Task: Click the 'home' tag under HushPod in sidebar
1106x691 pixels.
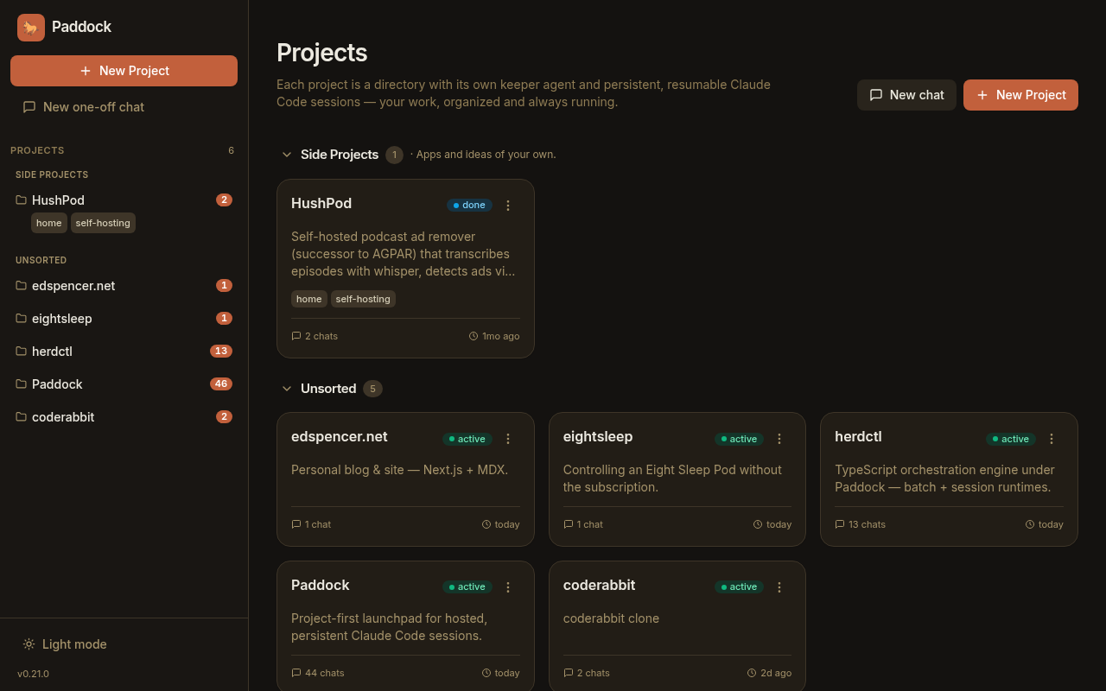Action: click(49, 223)
